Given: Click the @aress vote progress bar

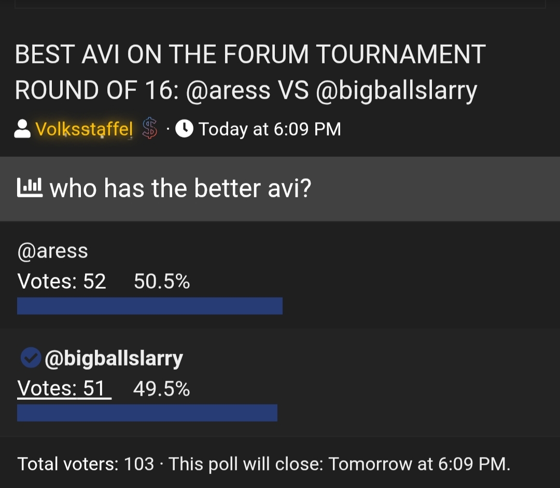Looking at the screenshot, I should click(x=149, y=306).
